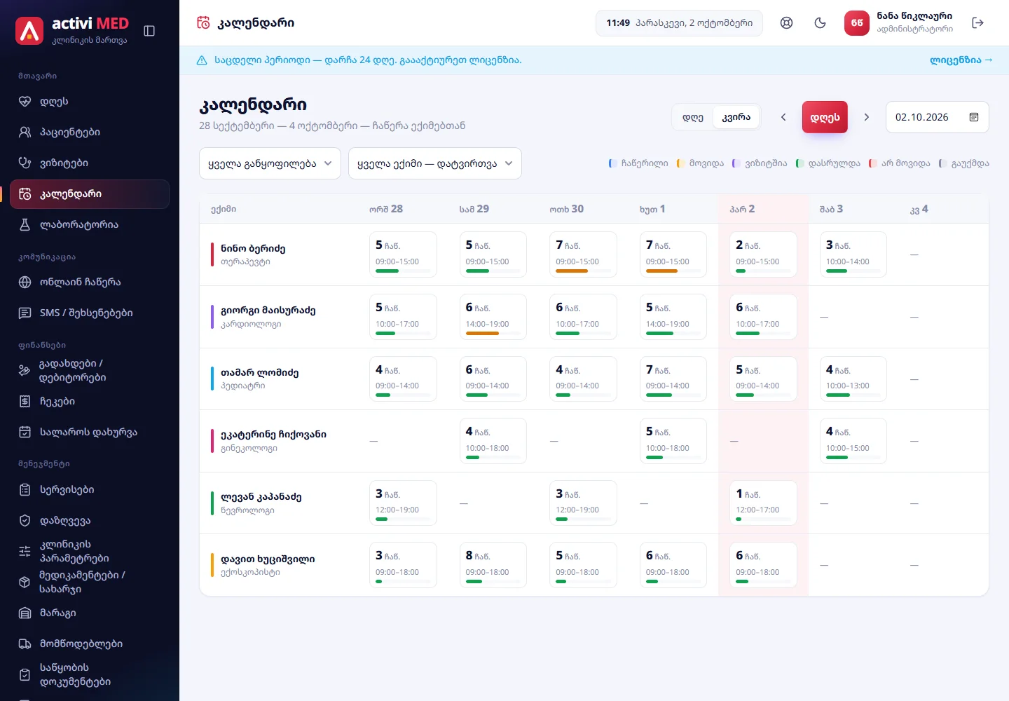This screenshot has width=1009, height=701.
Task: Click the კლინიკის პარამეტრები sliders icon
Action: coord(25,552)
